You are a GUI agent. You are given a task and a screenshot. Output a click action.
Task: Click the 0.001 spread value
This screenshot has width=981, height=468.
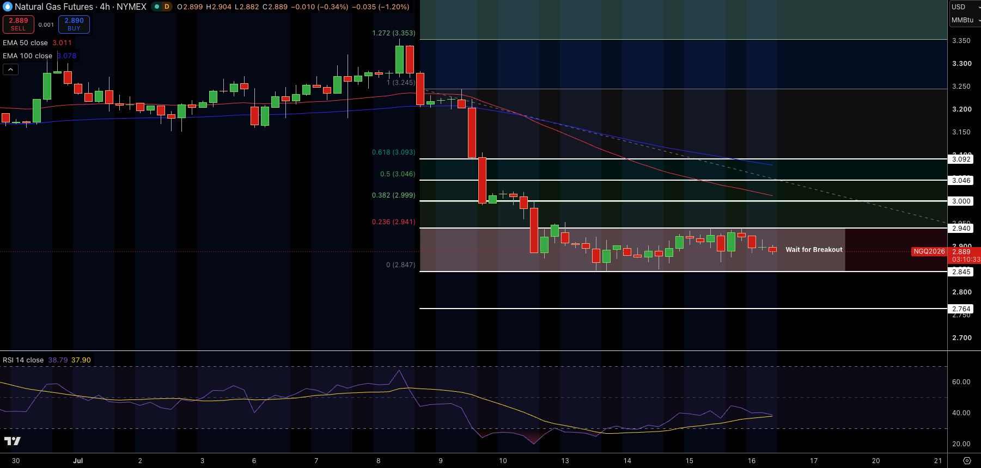click(x=46, y=24)
